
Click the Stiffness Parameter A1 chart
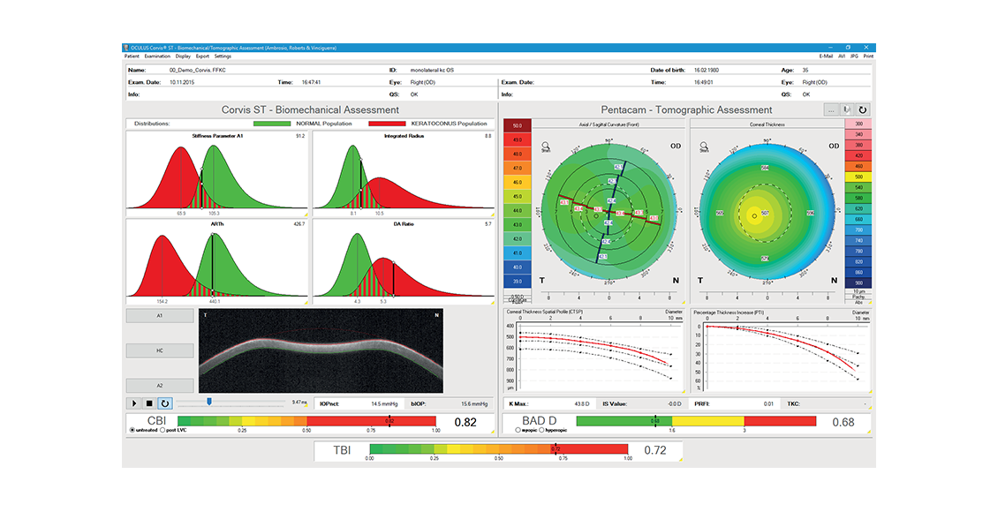[x=216, y=174]
